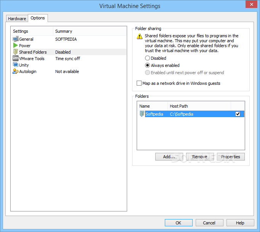Switch to the Hardware tab
Viewport: 260px width, 232px height.
coord(17,19)
